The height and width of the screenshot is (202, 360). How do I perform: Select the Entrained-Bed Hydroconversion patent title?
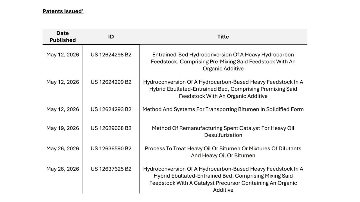click(x=223, y=61)
